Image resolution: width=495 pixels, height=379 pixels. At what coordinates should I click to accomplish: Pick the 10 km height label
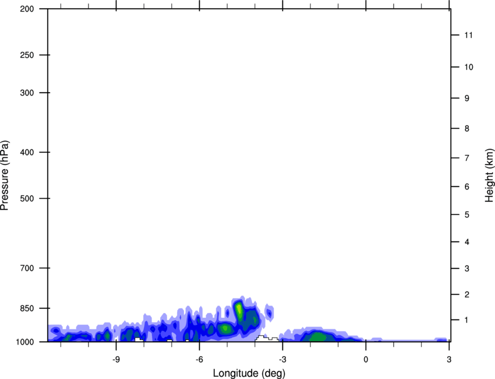468,67
